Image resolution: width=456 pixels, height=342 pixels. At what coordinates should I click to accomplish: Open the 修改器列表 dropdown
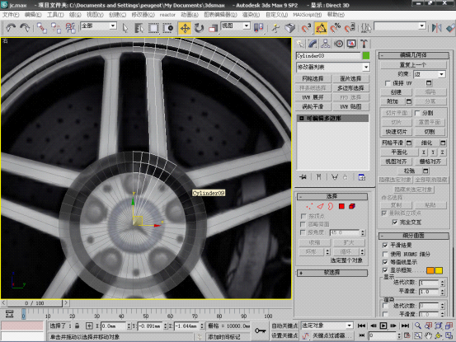pos(332,67)
